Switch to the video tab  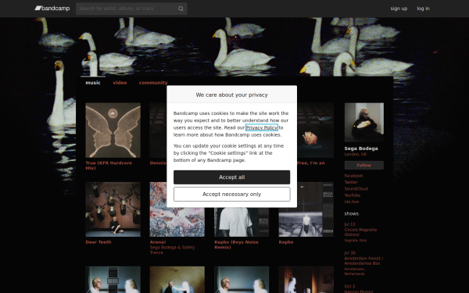click(120, 83)
